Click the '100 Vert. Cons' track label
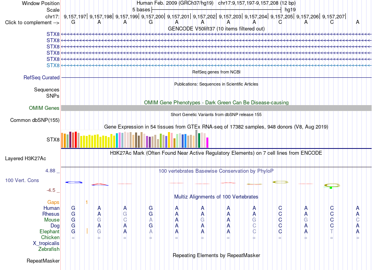The height and width of the screenshot is (270, 372). 22,180
